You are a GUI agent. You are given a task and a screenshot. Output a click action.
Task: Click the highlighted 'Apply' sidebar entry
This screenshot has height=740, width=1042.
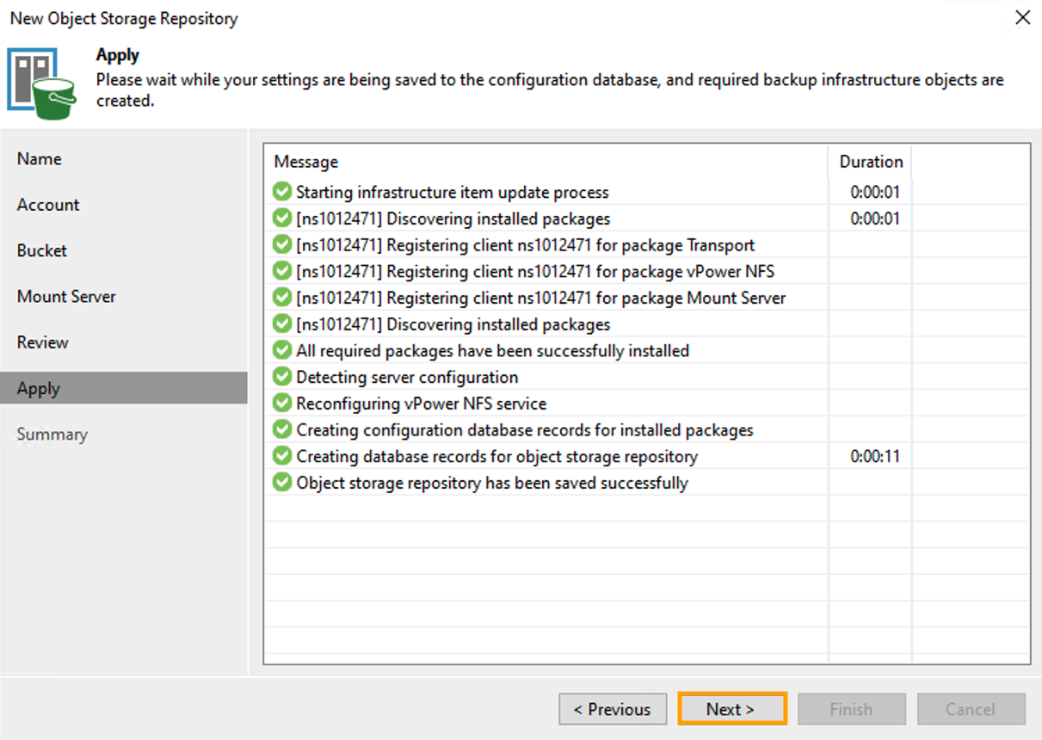click(x=38, y=388)
